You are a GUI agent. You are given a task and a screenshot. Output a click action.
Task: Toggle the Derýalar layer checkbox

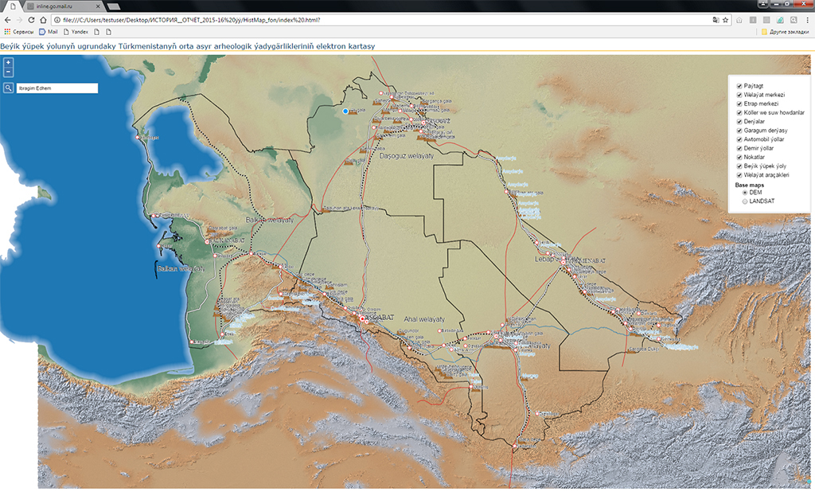pos(739,121)
